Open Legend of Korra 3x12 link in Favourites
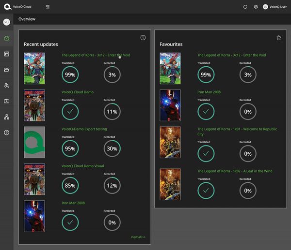The width and height of the screenshot is (291, 250). click(x=232, y=55)
